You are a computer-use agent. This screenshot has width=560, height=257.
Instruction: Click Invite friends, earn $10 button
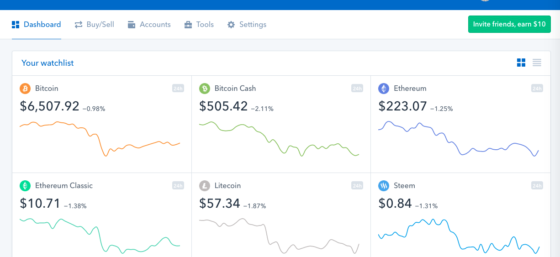(509, 24)
